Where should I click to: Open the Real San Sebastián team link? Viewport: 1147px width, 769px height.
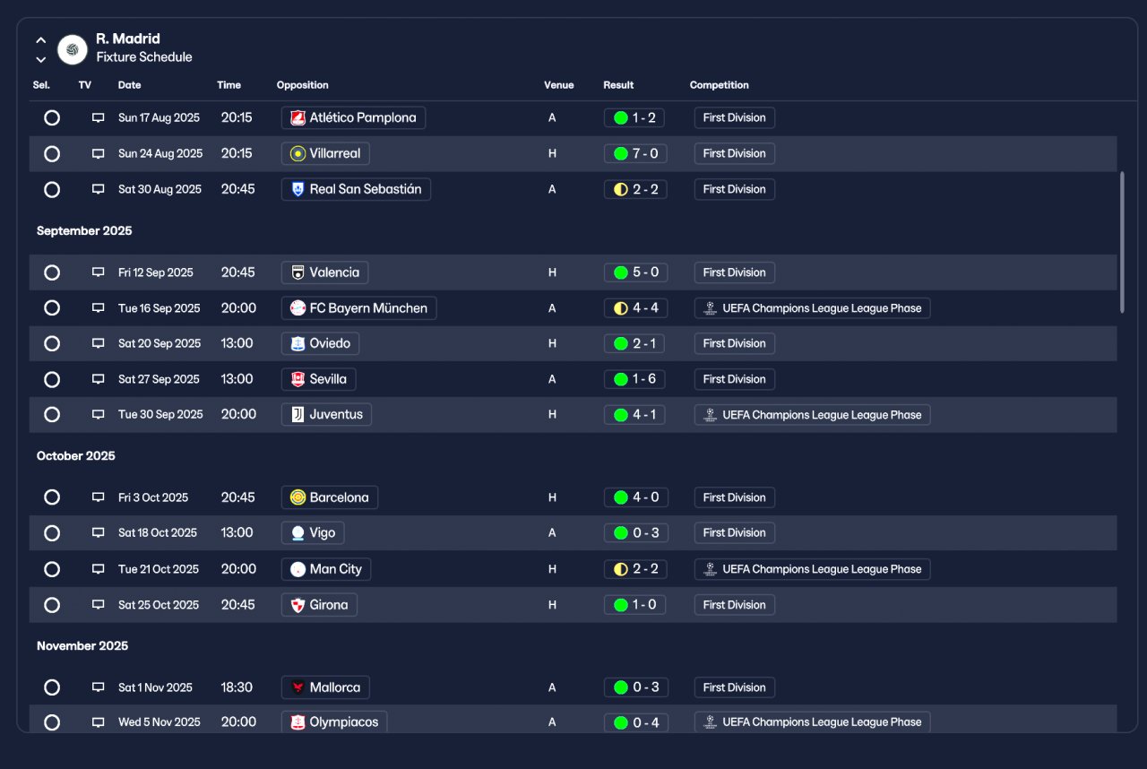click(356, 189)
